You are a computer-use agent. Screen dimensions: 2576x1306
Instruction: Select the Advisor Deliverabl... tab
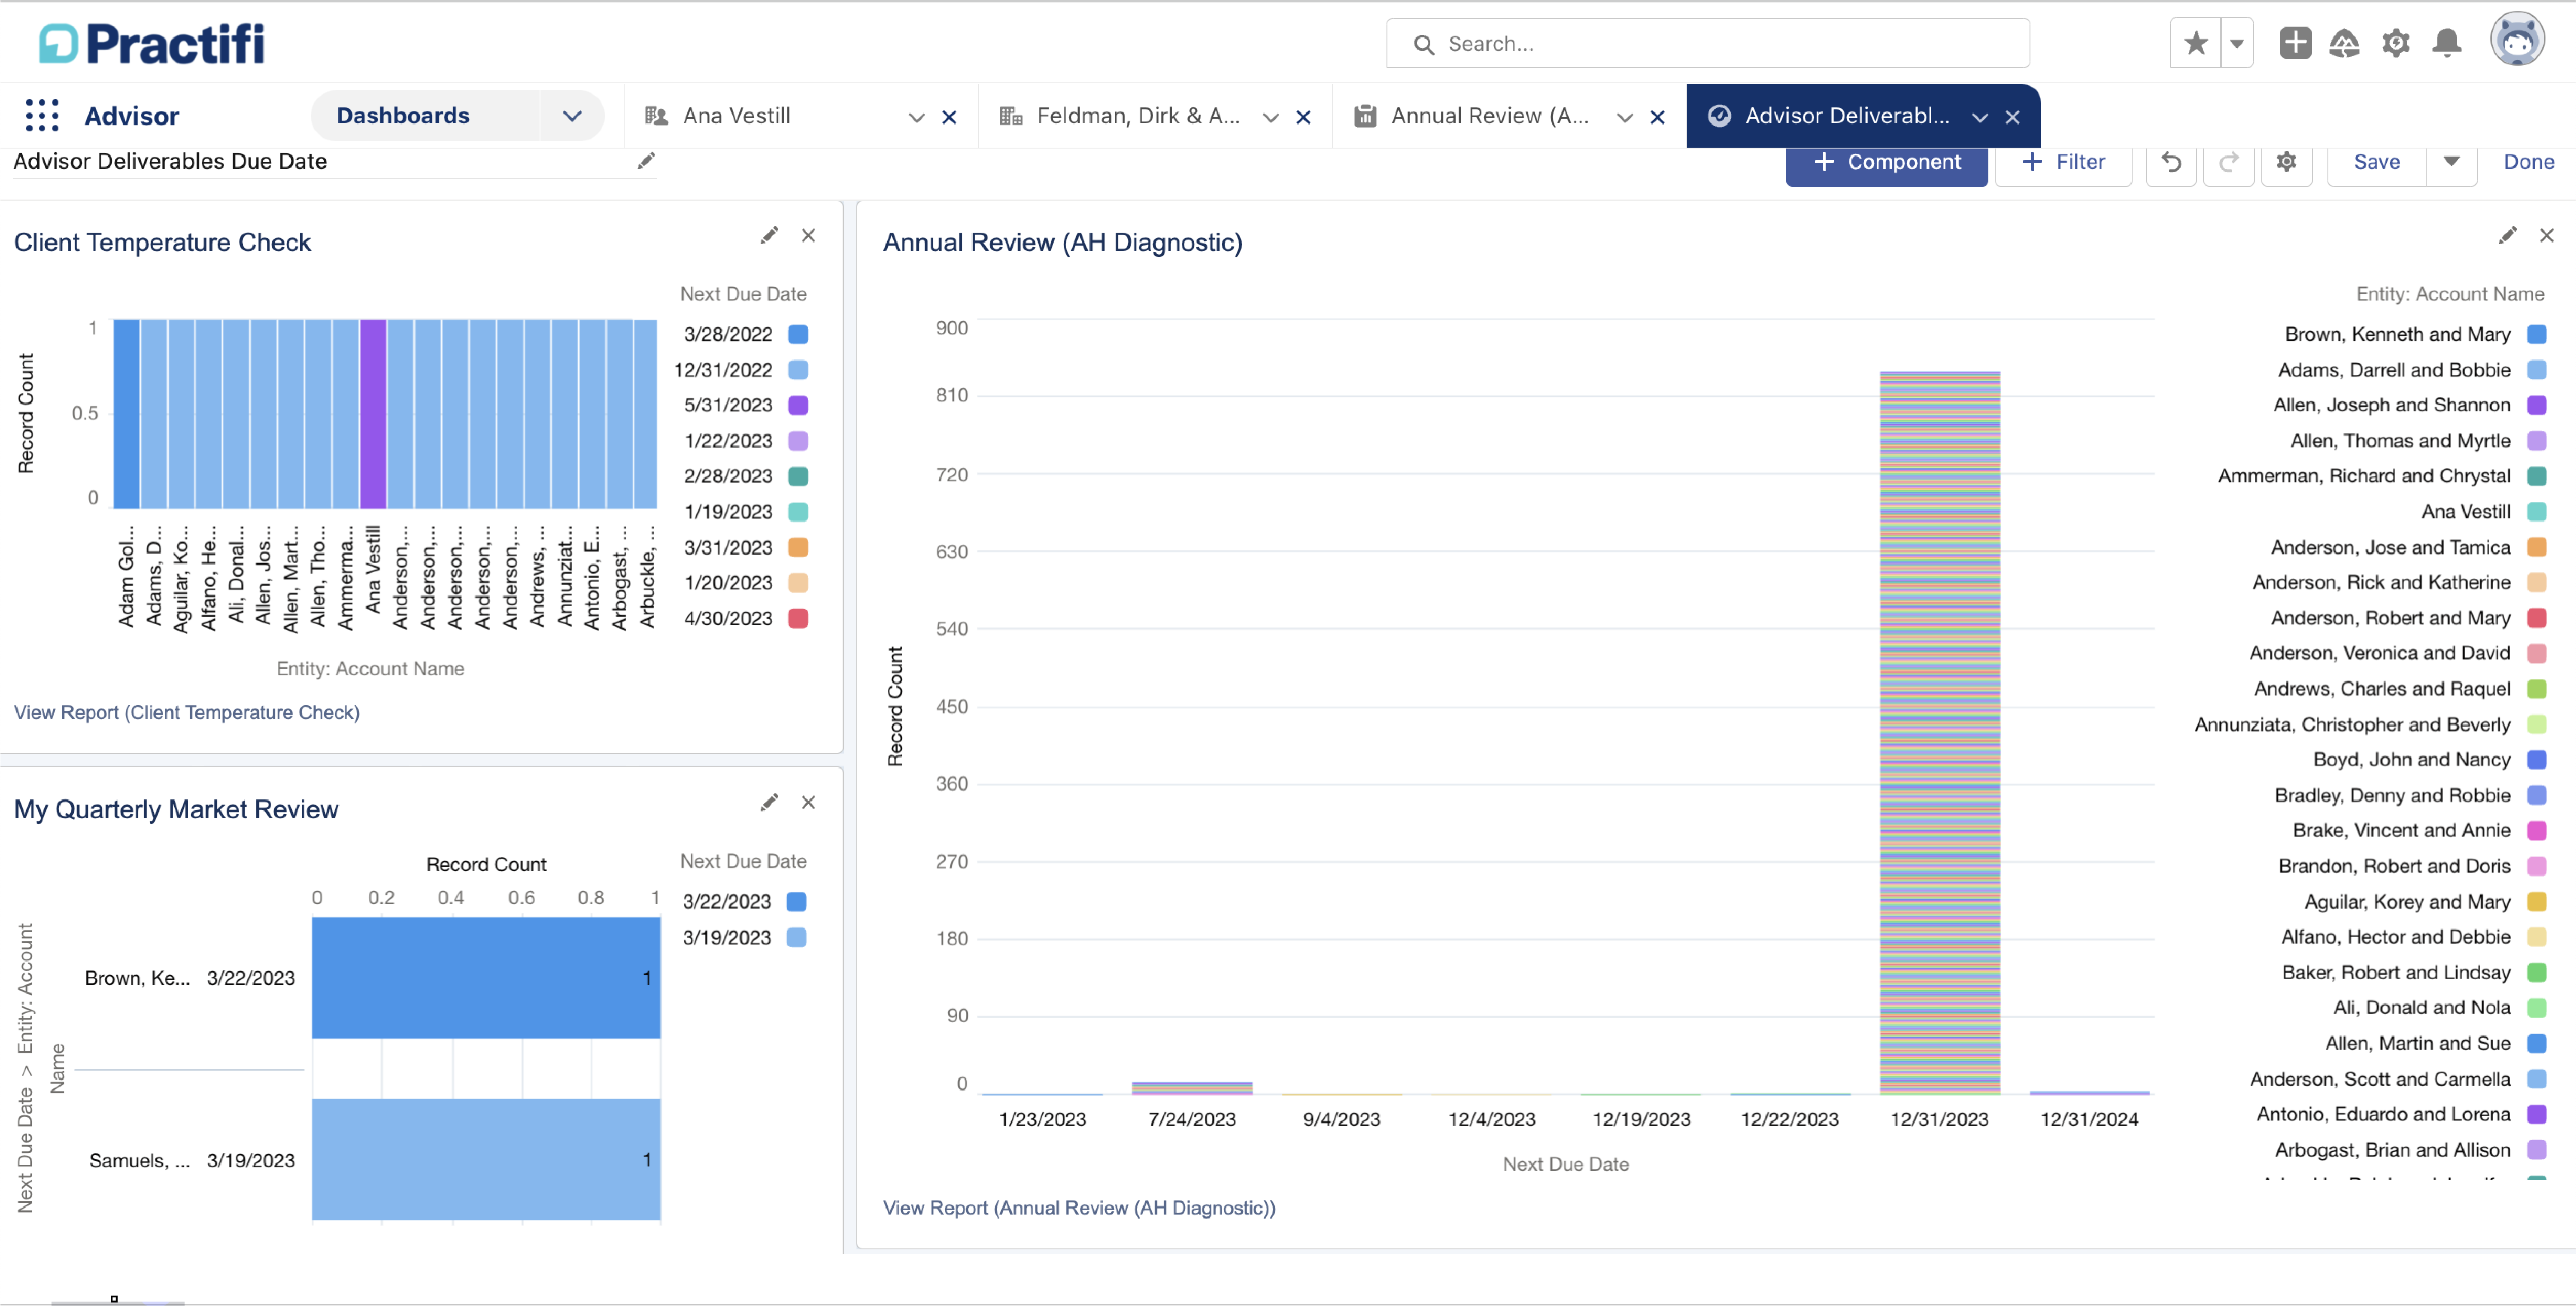[1847, 116]
